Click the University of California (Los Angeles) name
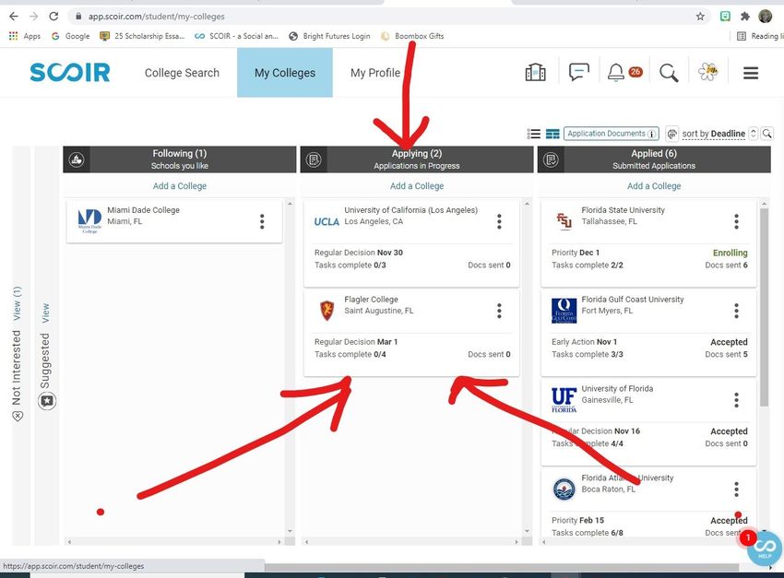 coord(411,210)
